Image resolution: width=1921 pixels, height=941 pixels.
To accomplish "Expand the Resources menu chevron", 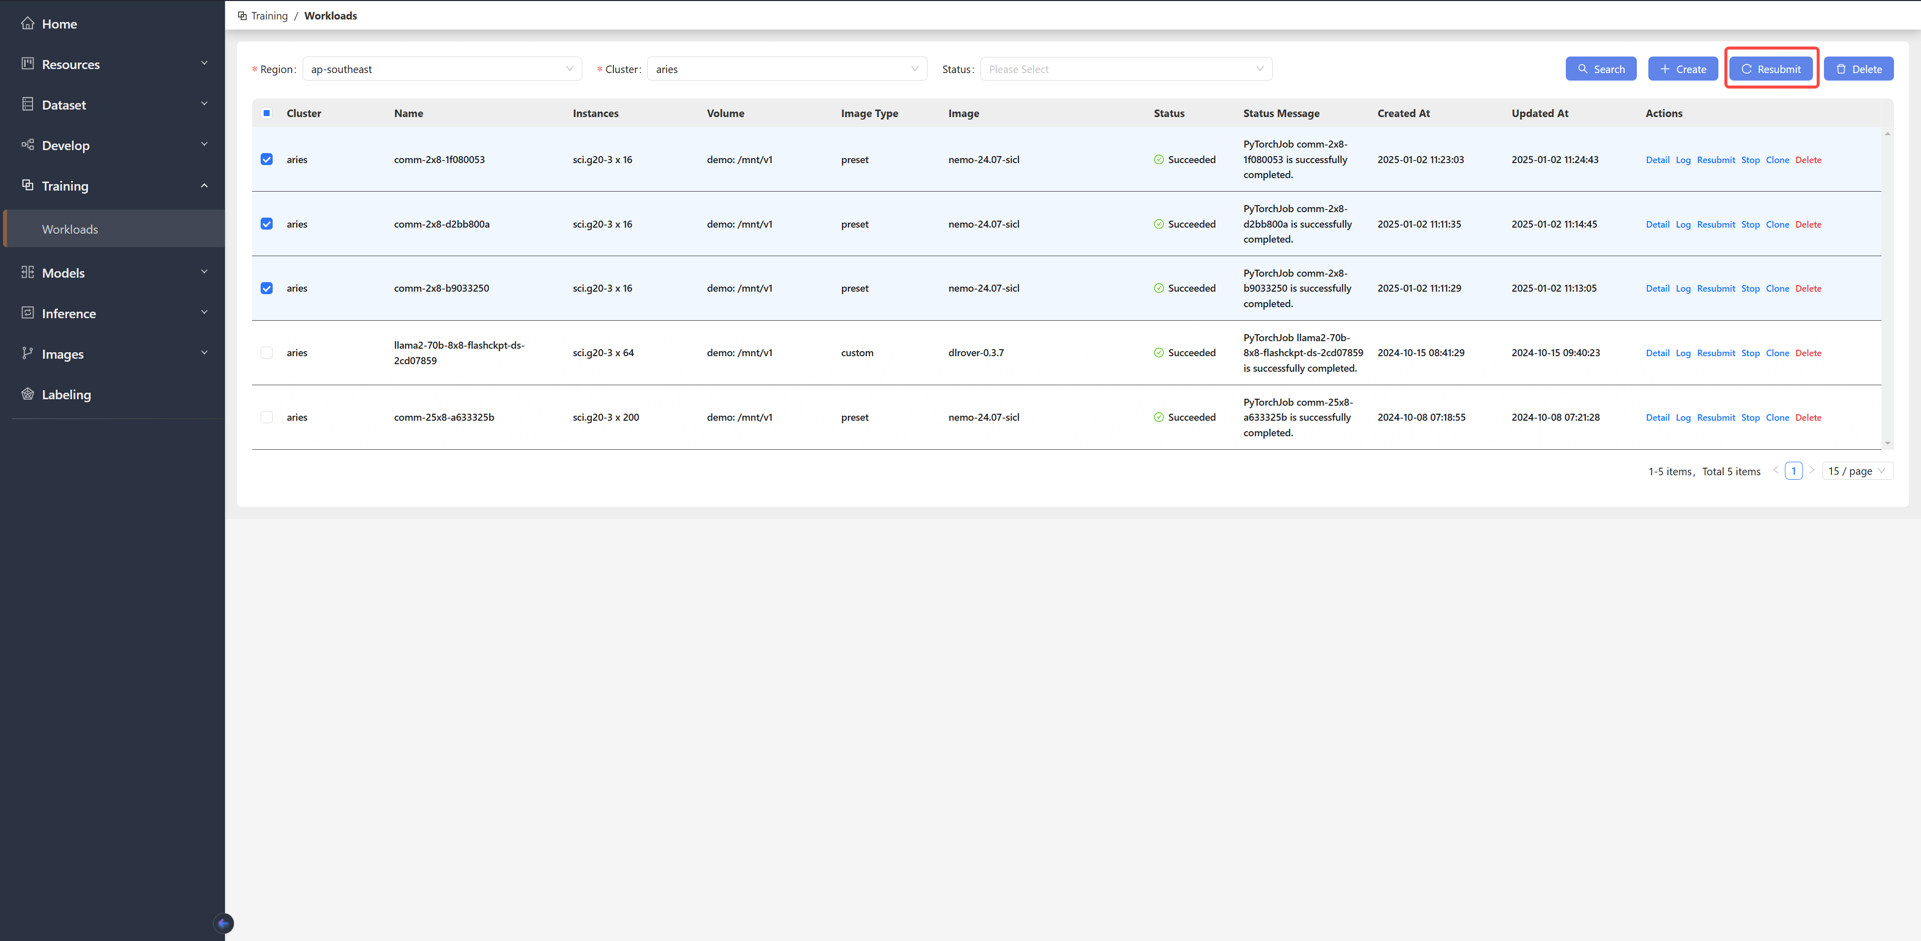I will [x=204, y=64].
